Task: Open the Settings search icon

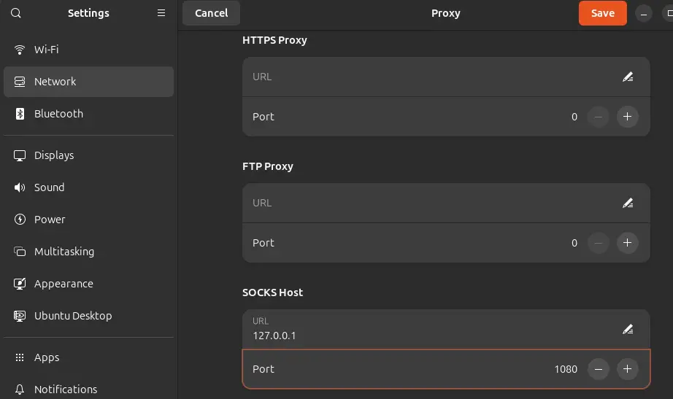Action: (16, 13)
